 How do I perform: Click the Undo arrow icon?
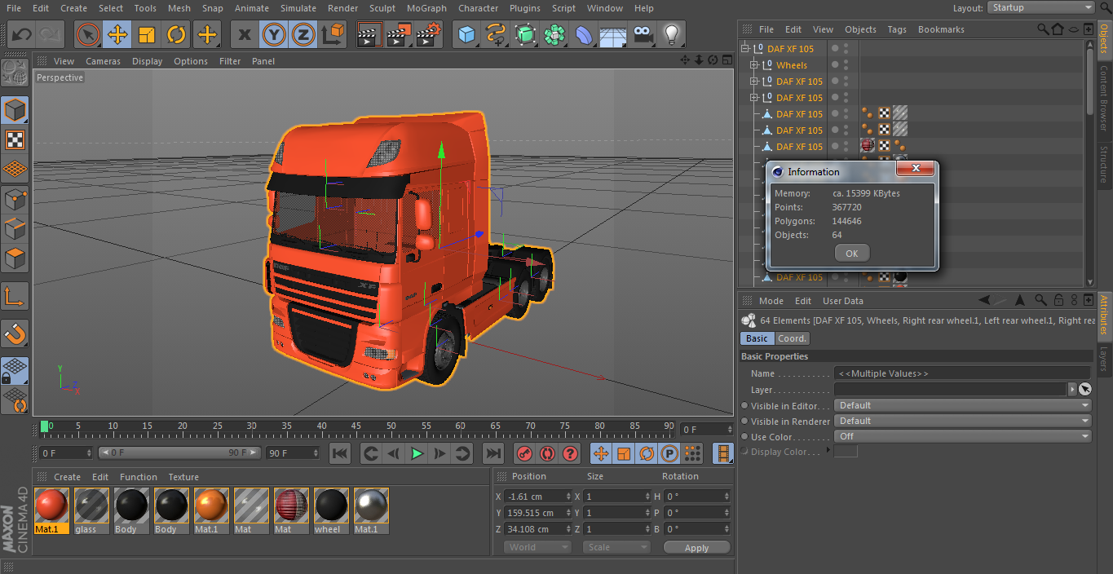(22, 34)
